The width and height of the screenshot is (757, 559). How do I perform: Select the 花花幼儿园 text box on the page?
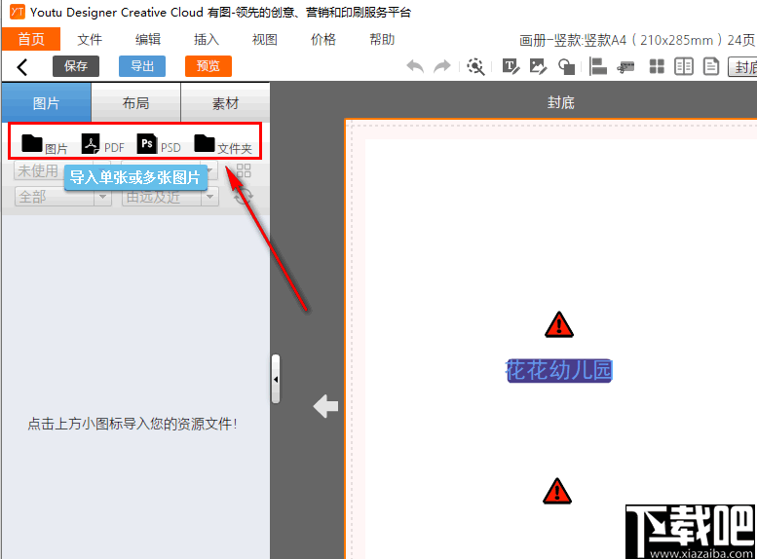[x=559, y=370]
